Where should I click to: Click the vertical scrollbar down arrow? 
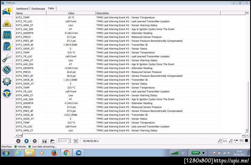pos(247,131)
